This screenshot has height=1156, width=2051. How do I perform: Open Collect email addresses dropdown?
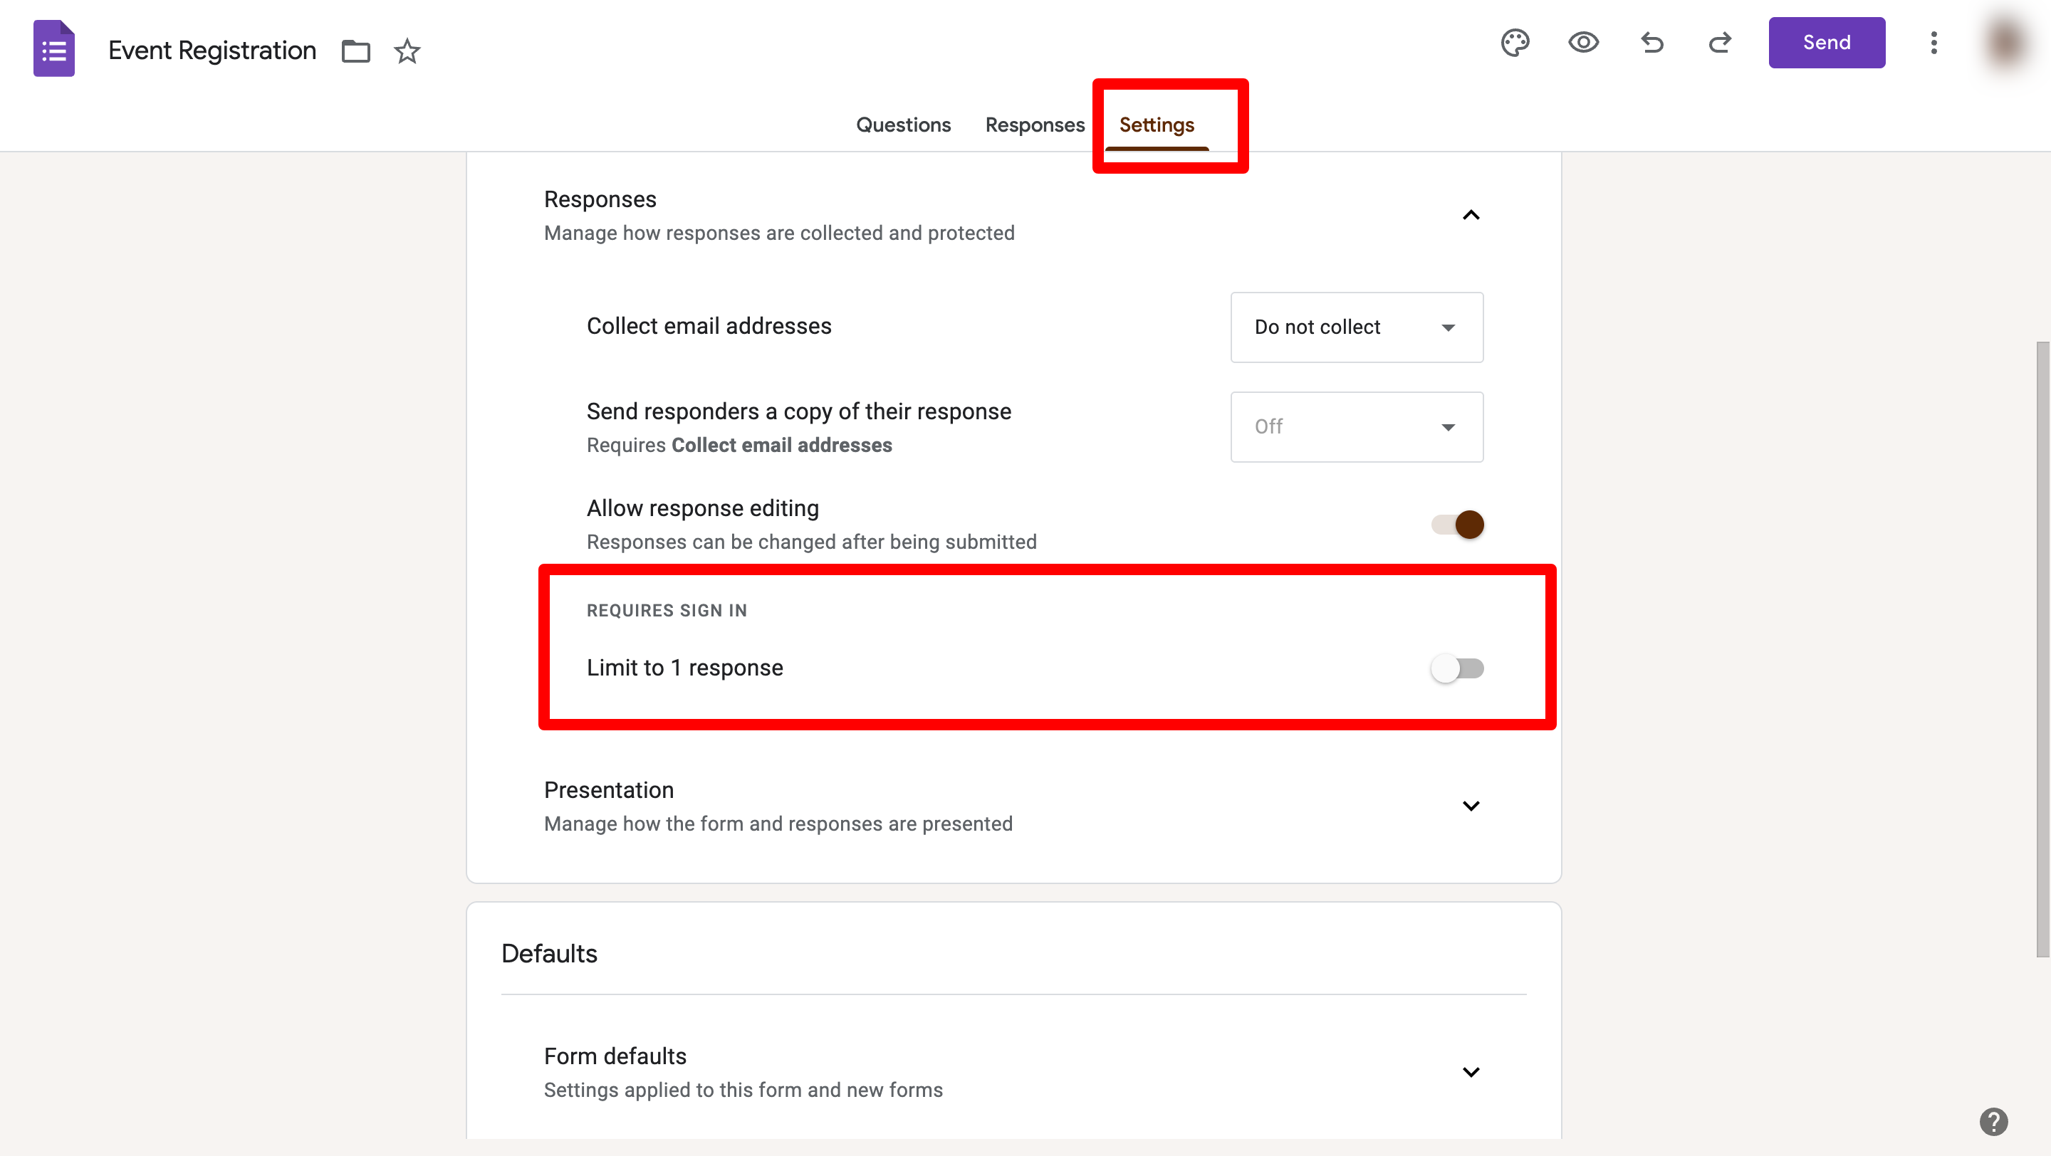pos(1356,327)
